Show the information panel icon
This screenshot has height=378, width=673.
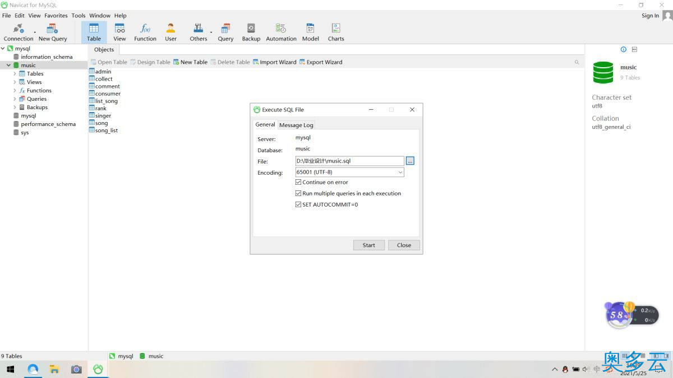(x=623, y=49)
